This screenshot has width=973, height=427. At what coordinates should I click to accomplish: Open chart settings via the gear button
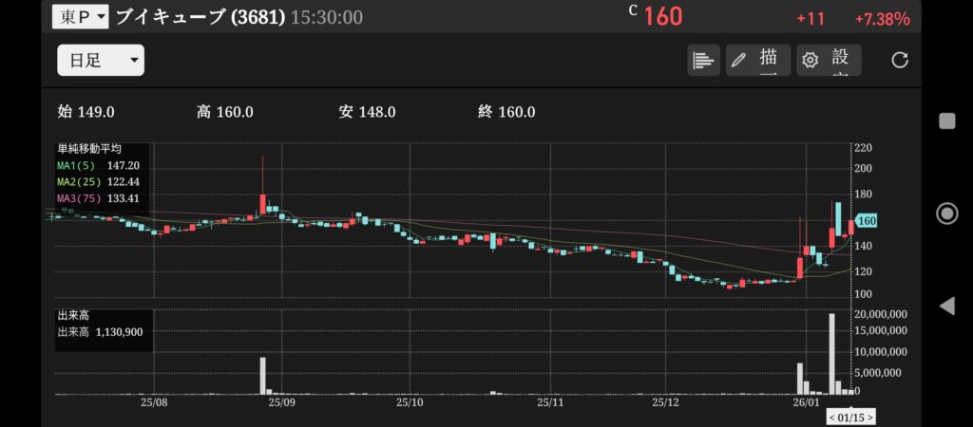(x=829, y=61)
